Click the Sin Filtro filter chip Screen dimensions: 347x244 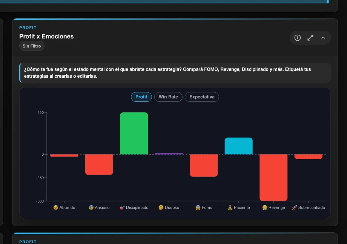tap(32, 46)
